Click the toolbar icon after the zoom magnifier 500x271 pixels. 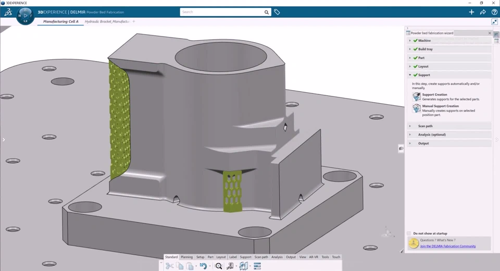[x=230, y=266]
